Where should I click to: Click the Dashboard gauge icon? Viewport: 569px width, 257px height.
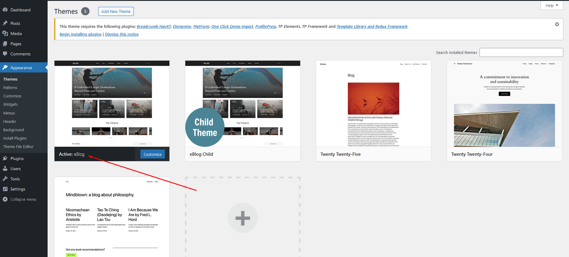click(5, 10)
